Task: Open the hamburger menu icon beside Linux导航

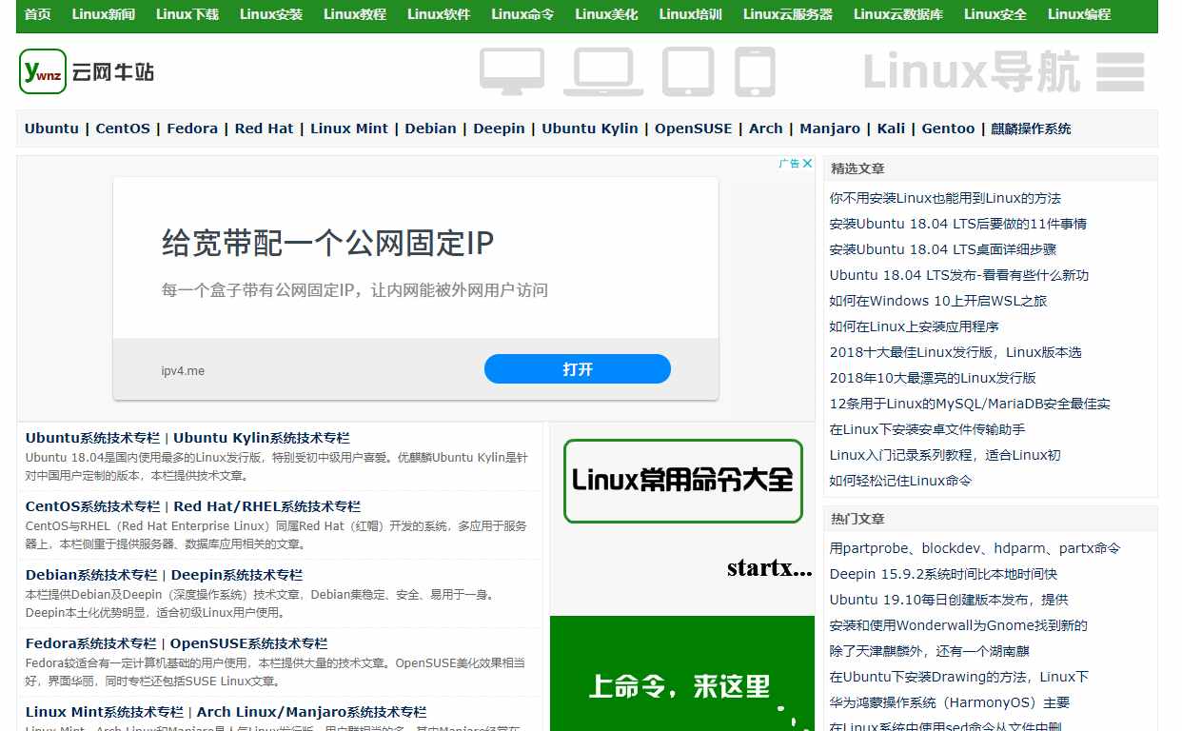Action: coord(1120,72)
